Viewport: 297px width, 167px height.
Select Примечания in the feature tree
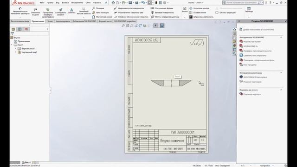[22, 41]
